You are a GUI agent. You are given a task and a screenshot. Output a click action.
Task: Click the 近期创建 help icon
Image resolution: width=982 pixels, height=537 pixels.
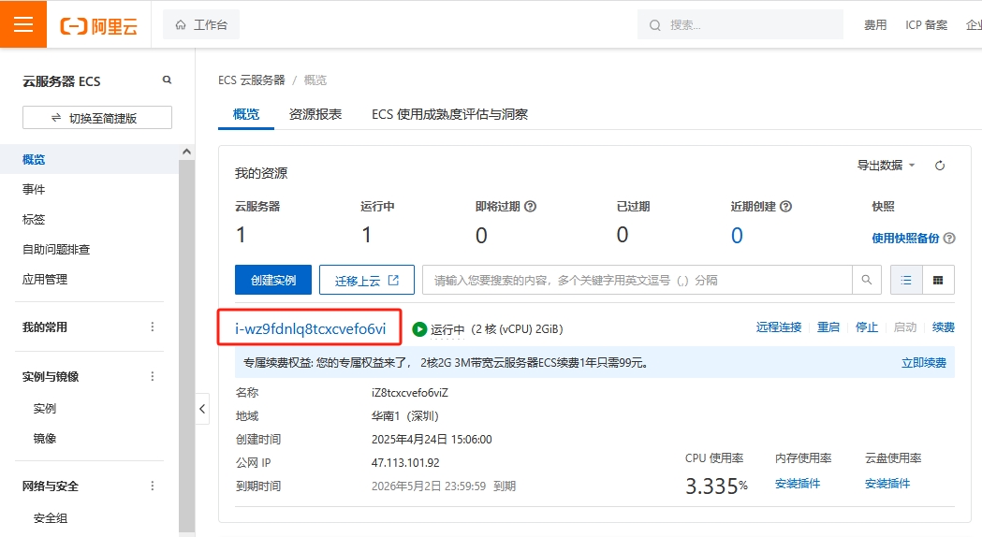click(x=786, y=207)
